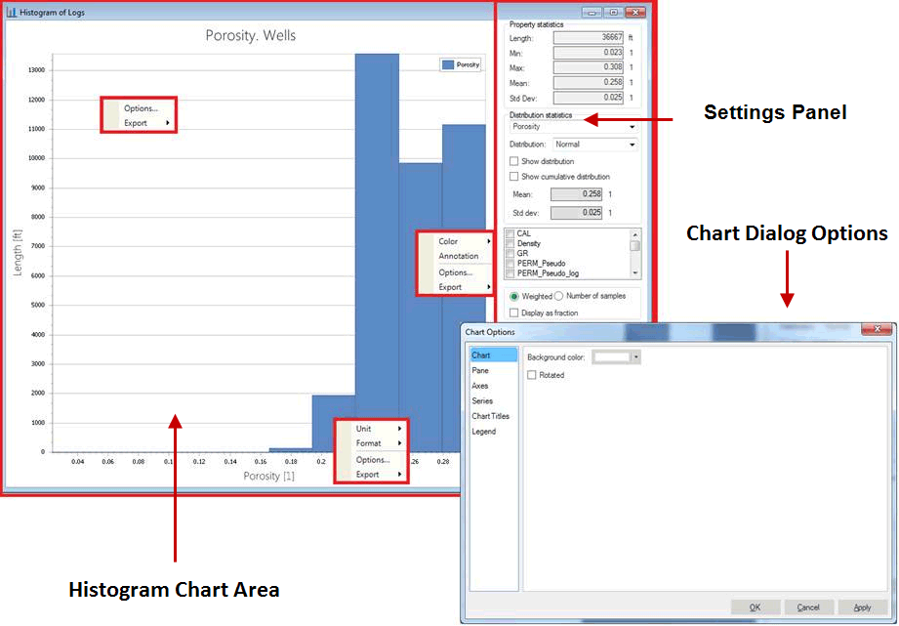Check the Rotated option in Chart Options
Screen dimensions: 899x626
pos(532,375)
